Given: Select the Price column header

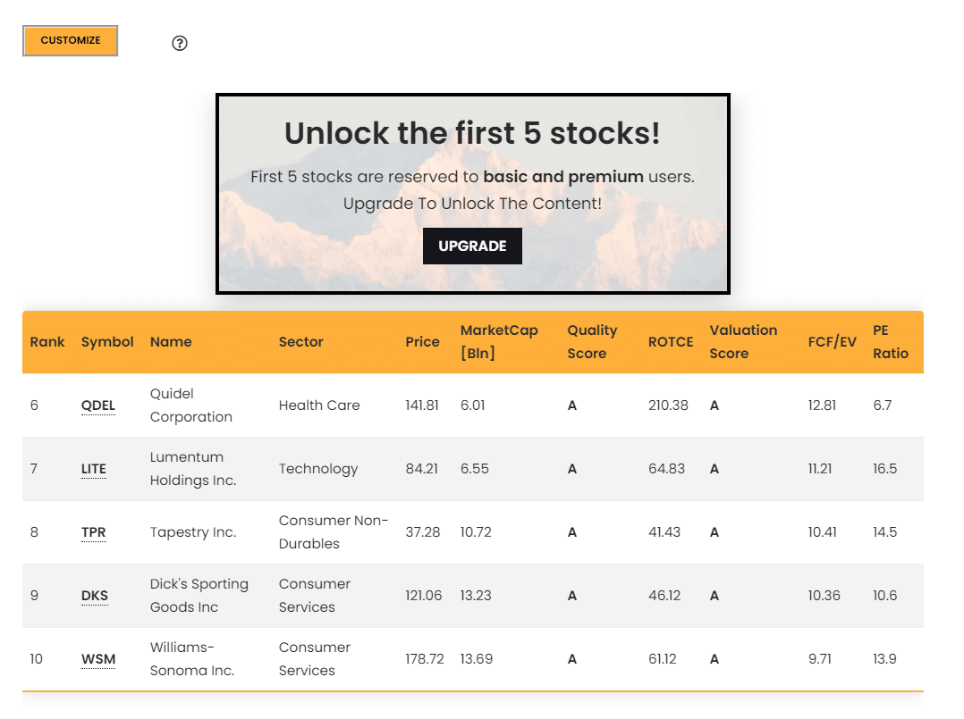Looking at the screenshot, I should 422,341.
